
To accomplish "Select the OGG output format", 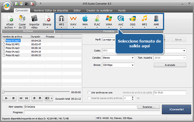I will coord(133,19).
